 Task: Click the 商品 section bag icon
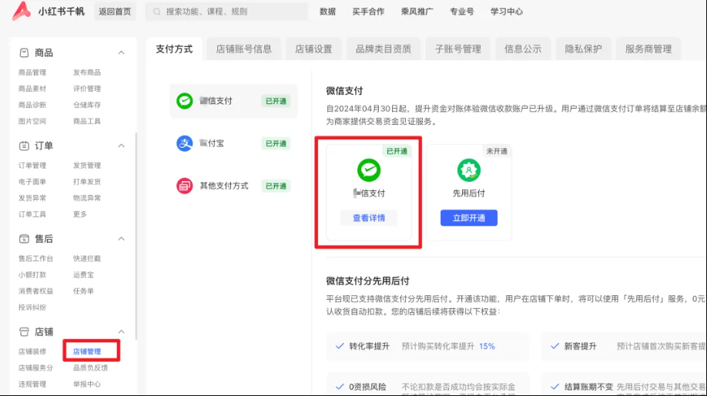tap(24, 52)
